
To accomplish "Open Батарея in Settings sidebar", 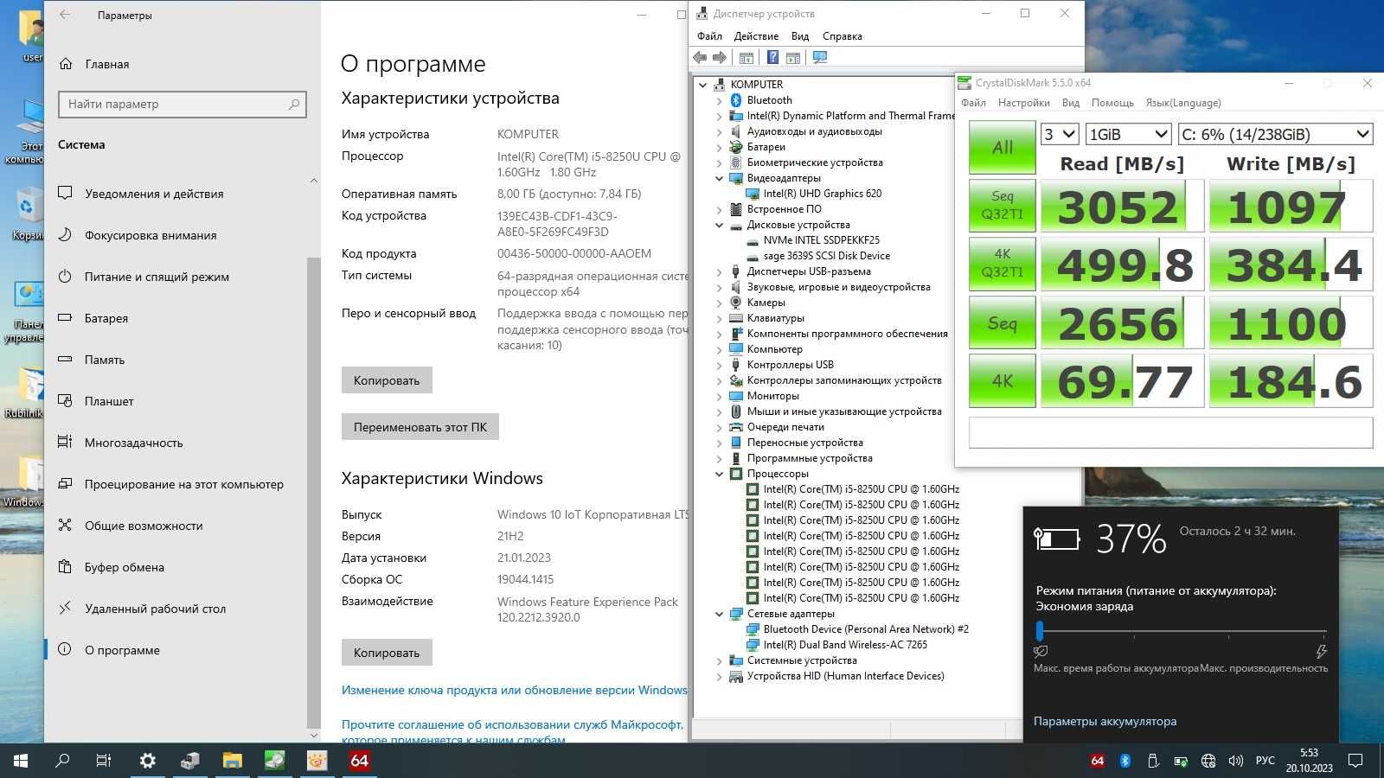I will (106, 318).
